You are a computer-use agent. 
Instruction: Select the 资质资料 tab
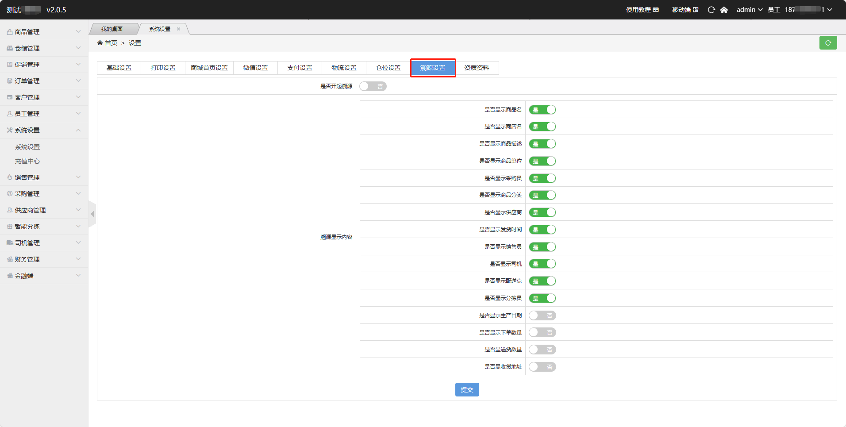point(477,68)
